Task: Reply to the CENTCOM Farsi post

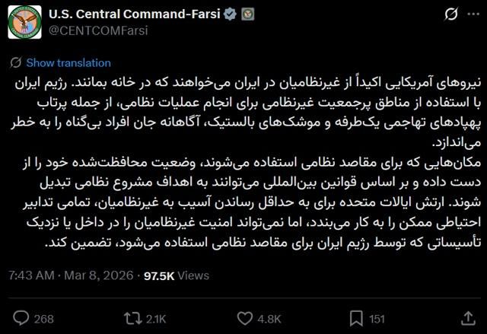Action: click(23, 318)
